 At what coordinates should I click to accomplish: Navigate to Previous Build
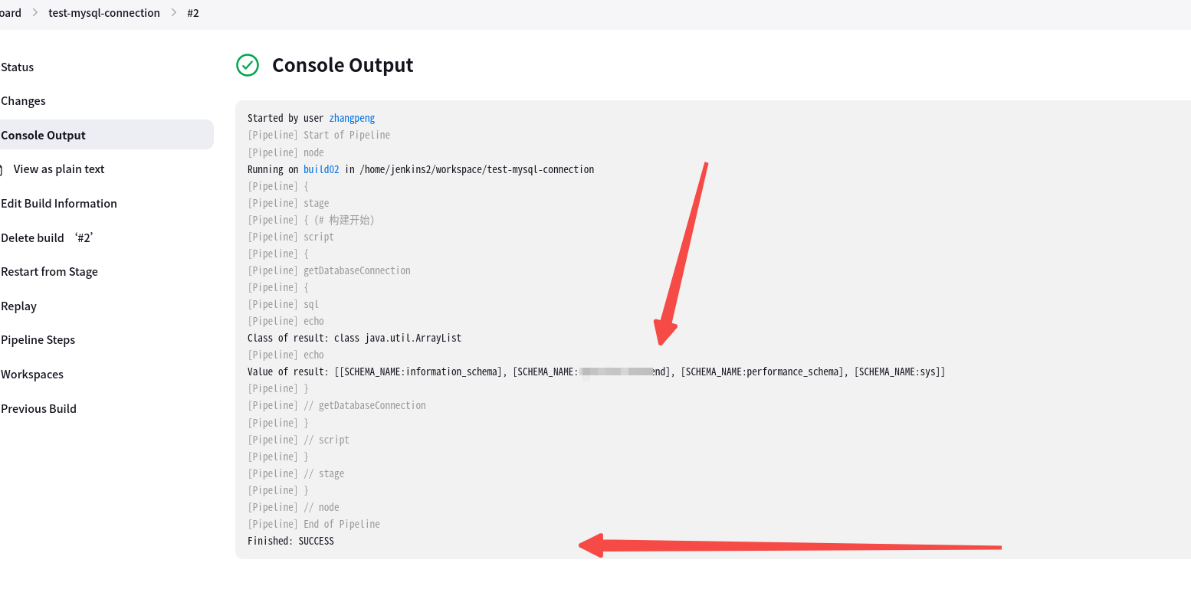[38, 408]
